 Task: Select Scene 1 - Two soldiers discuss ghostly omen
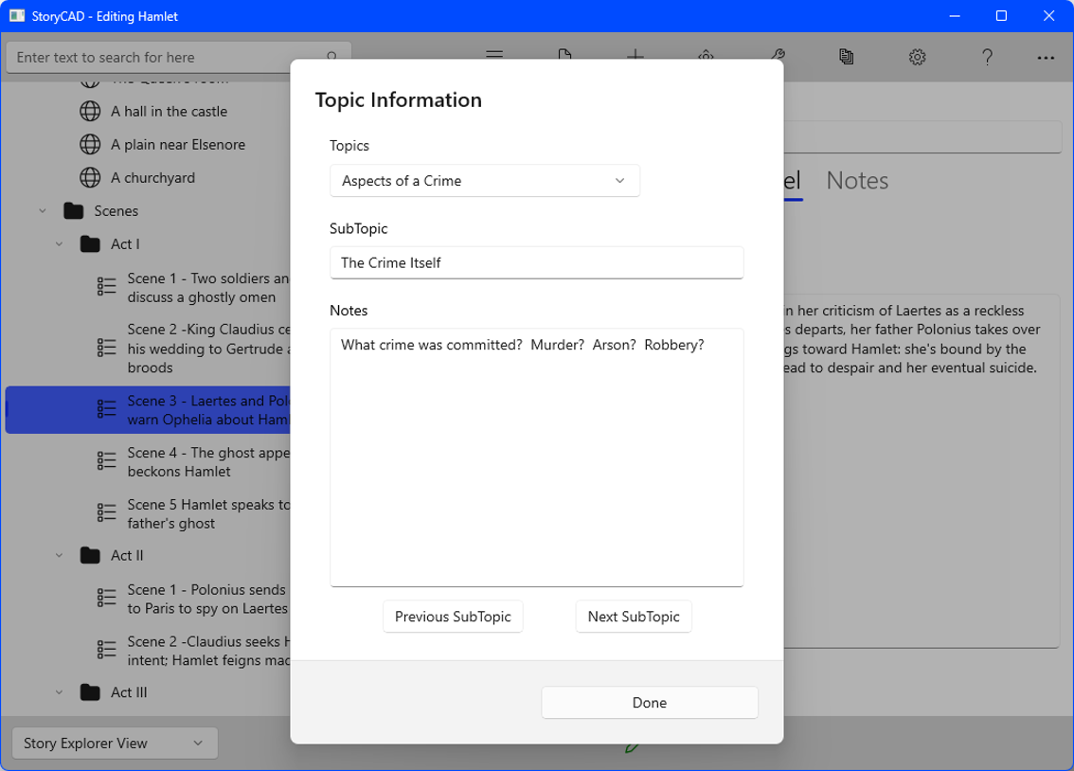click(x=208, y=288)
